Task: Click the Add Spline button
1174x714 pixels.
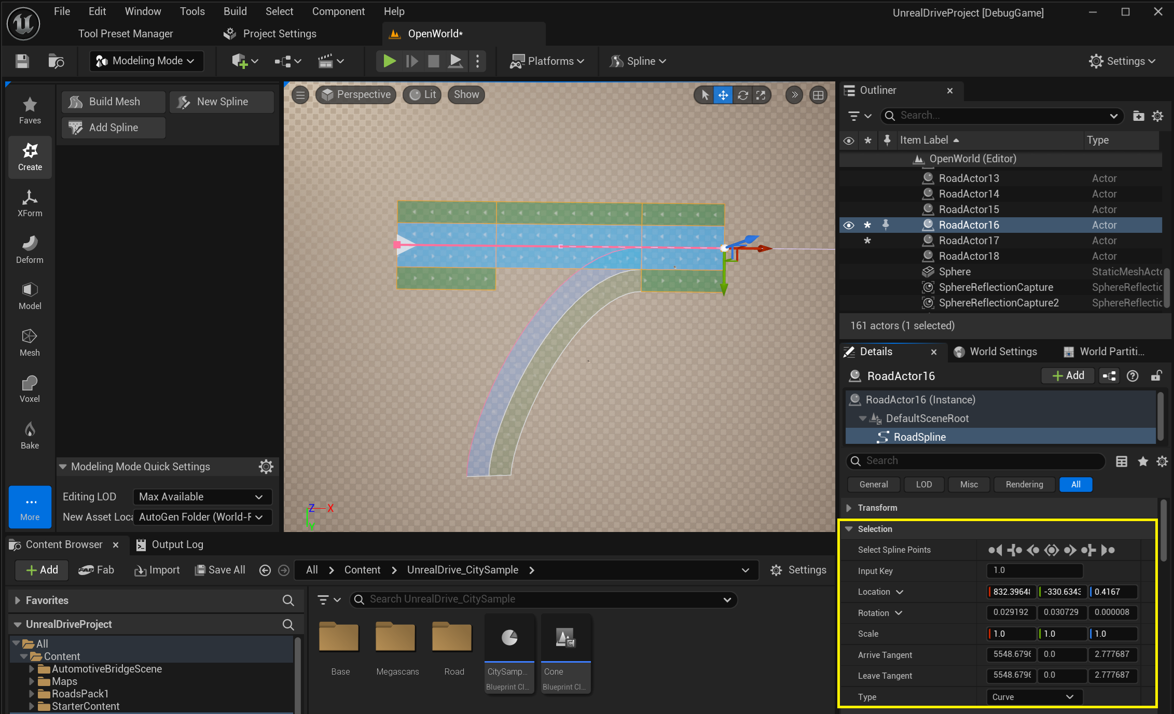Action: 114,128
